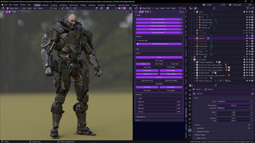Open the camera Type Perspective dropdown
The height and width of the screenshot is (143, 255).
(x=233, y=101)
